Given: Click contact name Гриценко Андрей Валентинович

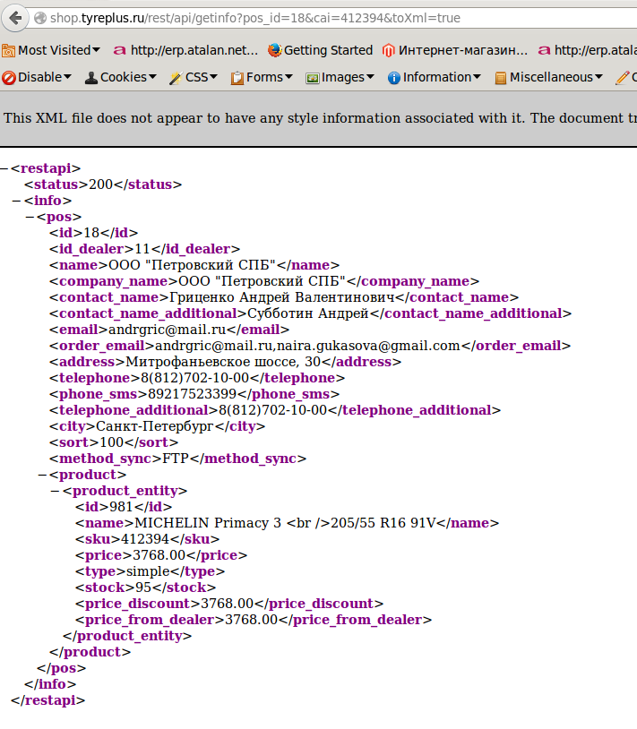Looking at the screenshot, I should 282,297.
